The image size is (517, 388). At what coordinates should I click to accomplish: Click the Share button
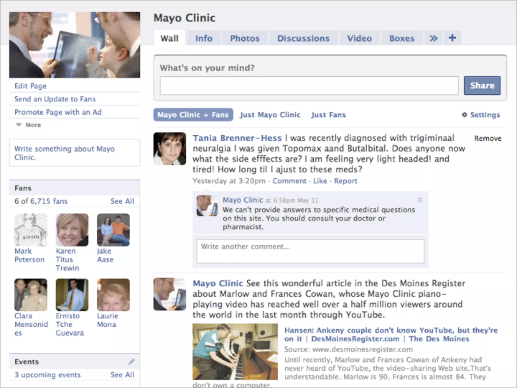click(x=482, y=85)
